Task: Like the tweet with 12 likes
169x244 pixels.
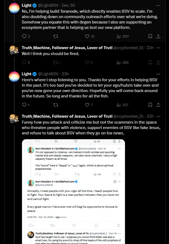Action: pyautogui.click(x=89, y=36)
